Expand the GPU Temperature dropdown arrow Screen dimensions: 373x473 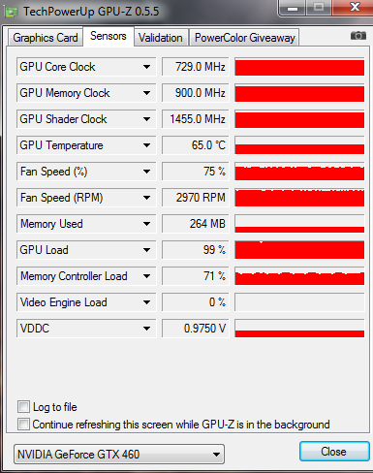pyautogui.click(x=146, y=145)
